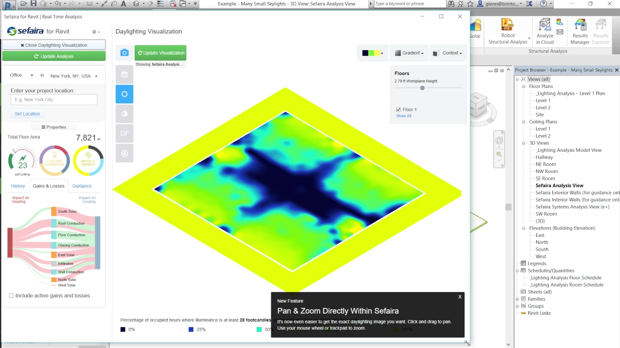
Task: Click the Revit help question mark icon
Action: coord(543,4)
